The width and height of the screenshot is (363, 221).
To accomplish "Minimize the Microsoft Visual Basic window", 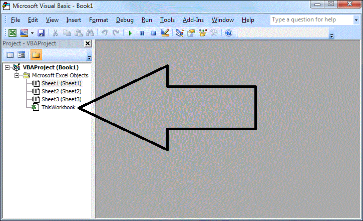I will (317, 4).
